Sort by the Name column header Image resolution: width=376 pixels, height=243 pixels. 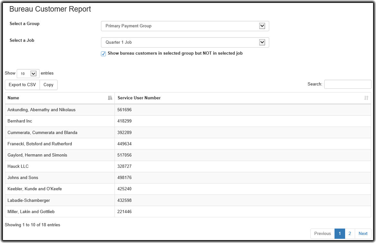tap(14, 98)
